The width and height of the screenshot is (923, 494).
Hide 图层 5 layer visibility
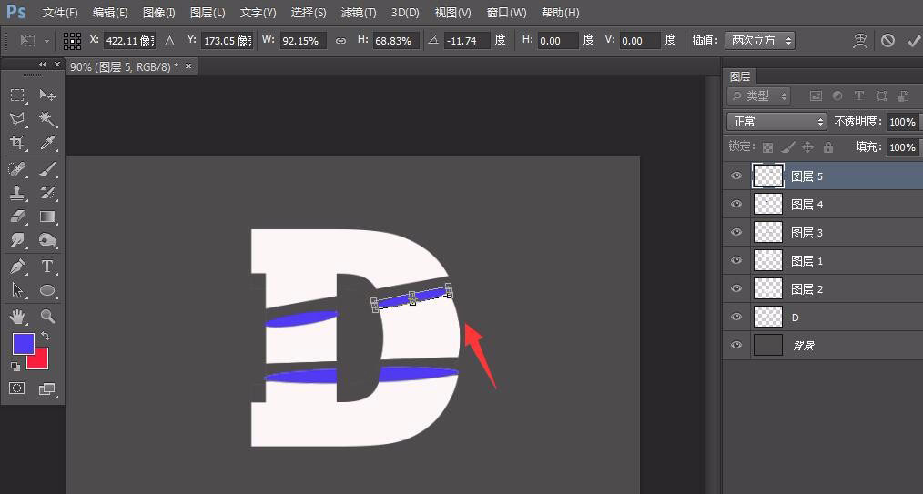(736, 176)
